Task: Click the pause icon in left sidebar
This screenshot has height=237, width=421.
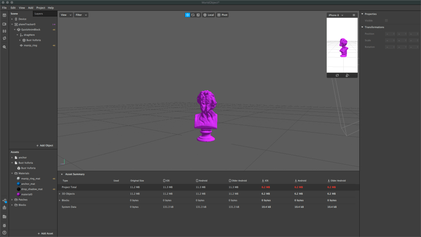Action: (x=5, y=31)
